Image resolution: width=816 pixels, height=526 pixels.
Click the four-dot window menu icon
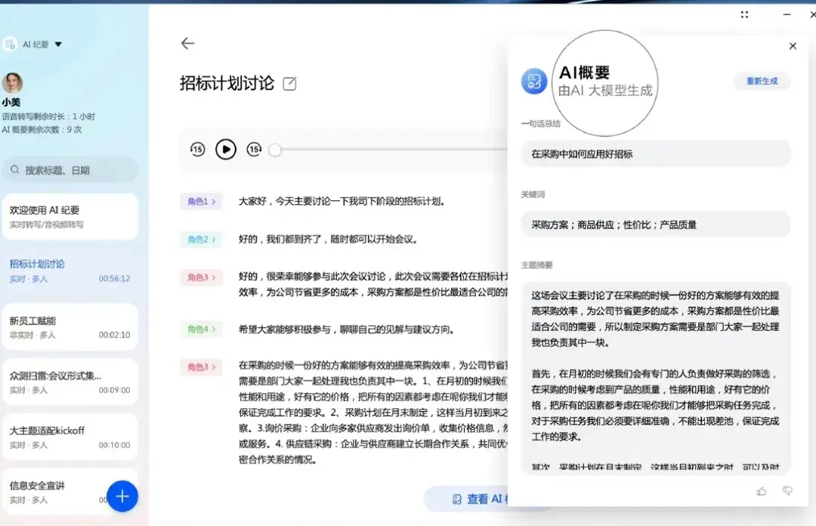click(744, 15)
